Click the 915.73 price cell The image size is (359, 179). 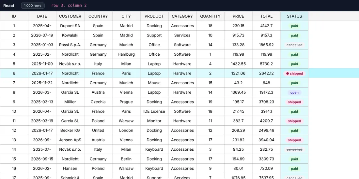click(x=238, y=35)
